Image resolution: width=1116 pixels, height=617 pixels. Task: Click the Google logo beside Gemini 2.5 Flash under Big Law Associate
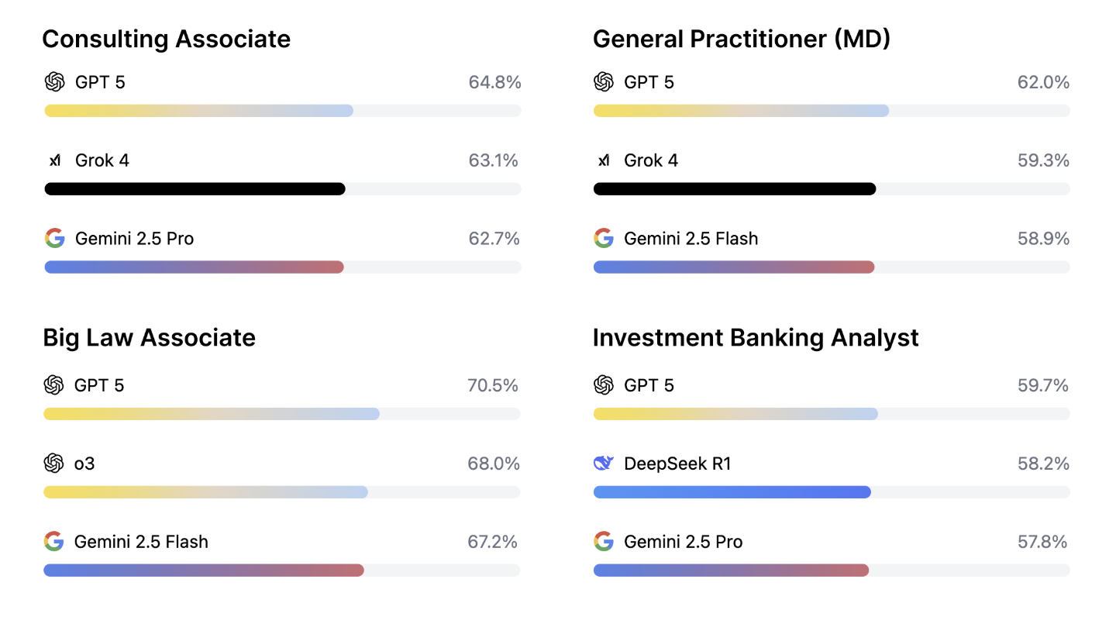(x=53, y=542)
